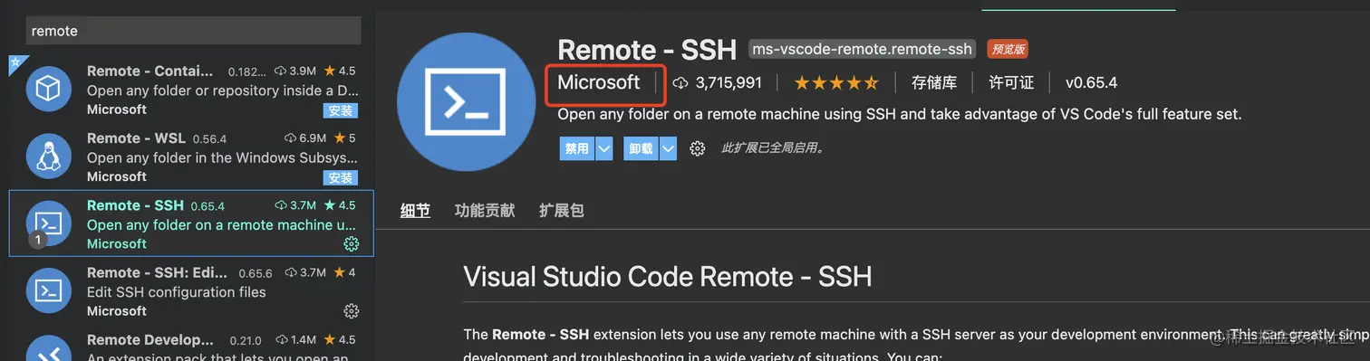This screenshot has width=1370, height=361.
Task: Click the 预览版 (Preview) badge
Action: [1008, 49]
